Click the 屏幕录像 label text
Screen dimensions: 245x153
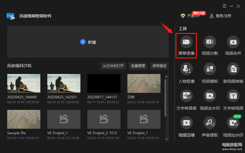click(x=186, y=53)
